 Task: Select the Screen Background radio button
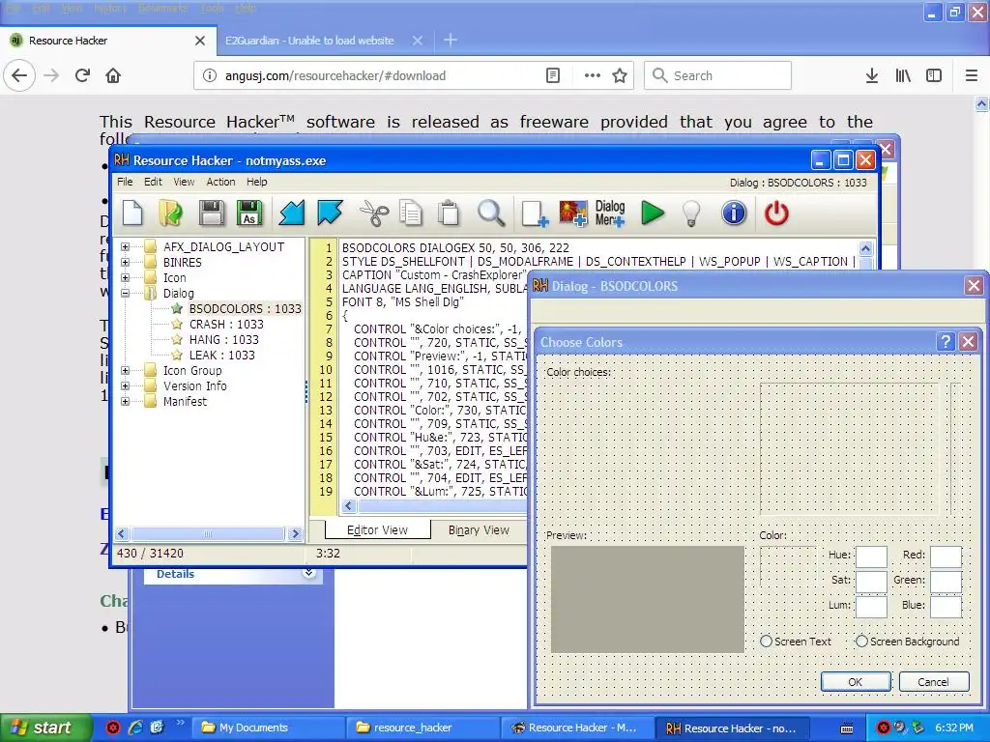pos(861,642)
